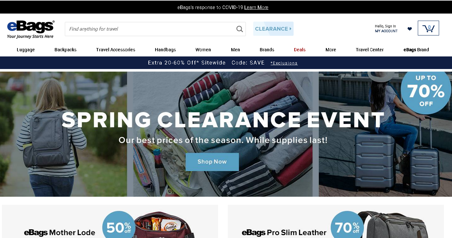The height and width of the screenshot is (238, 452).
Task: Click the Shop Now button
Action: (x=212, y=162)
